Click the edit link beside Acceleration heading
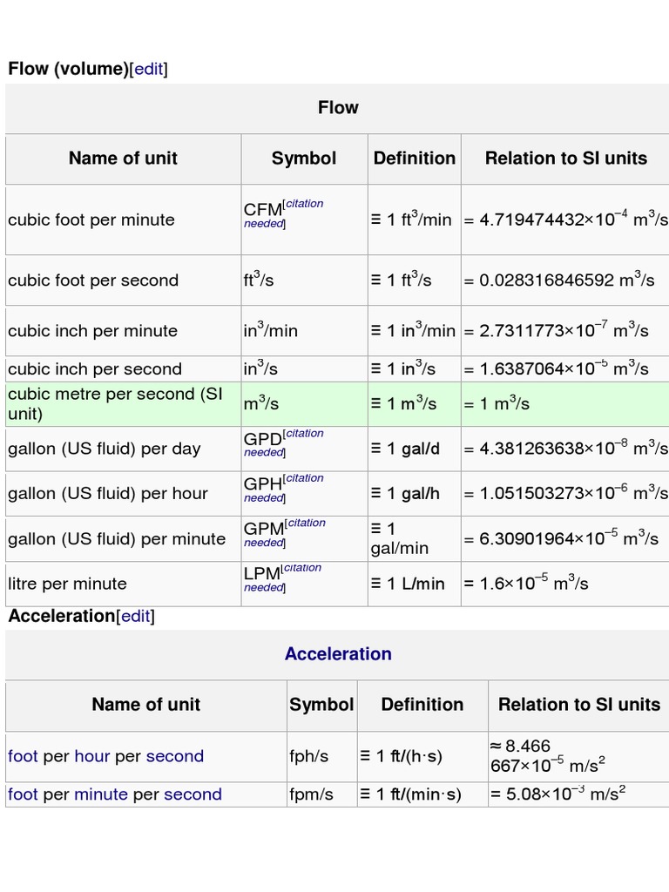The width and height of the screenshot is (669, 892). 135,617
